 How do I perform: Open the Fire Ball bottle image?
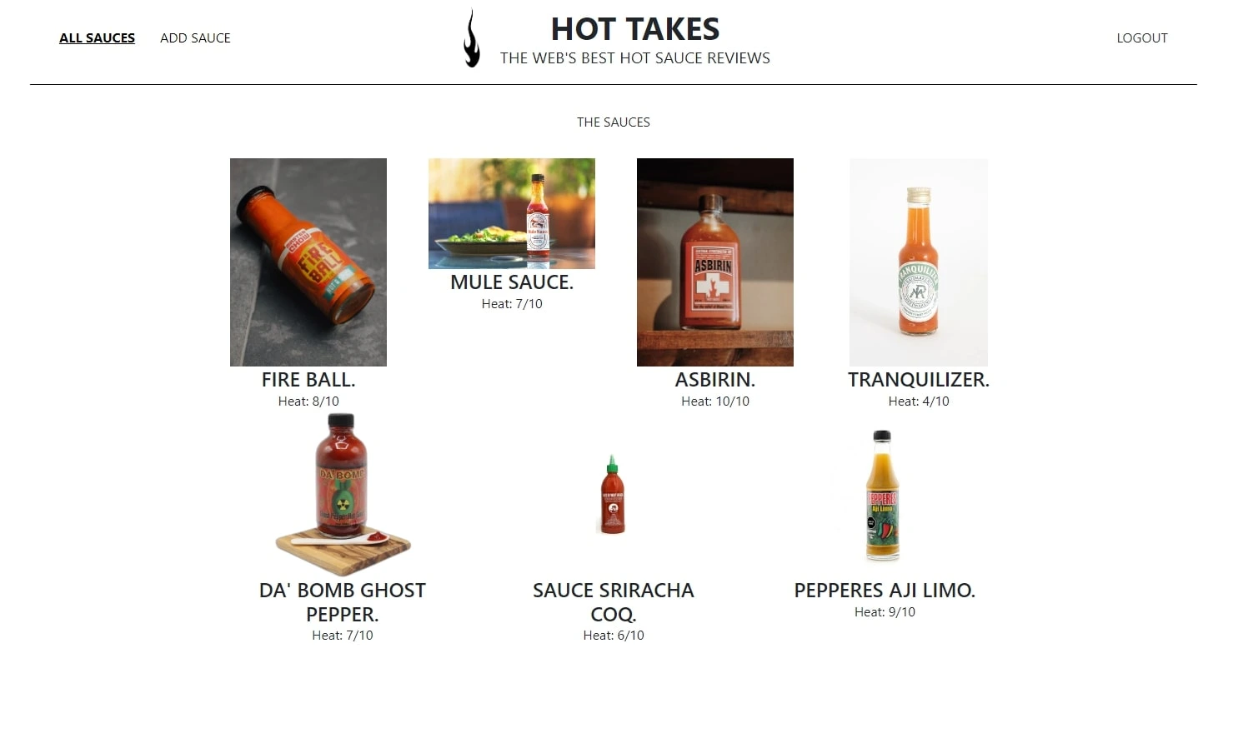(x=308, y=262)
